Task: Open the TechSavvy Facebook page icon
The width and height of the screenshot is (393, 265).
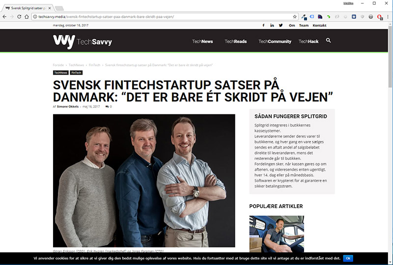Action: click(x=263, y=26)
